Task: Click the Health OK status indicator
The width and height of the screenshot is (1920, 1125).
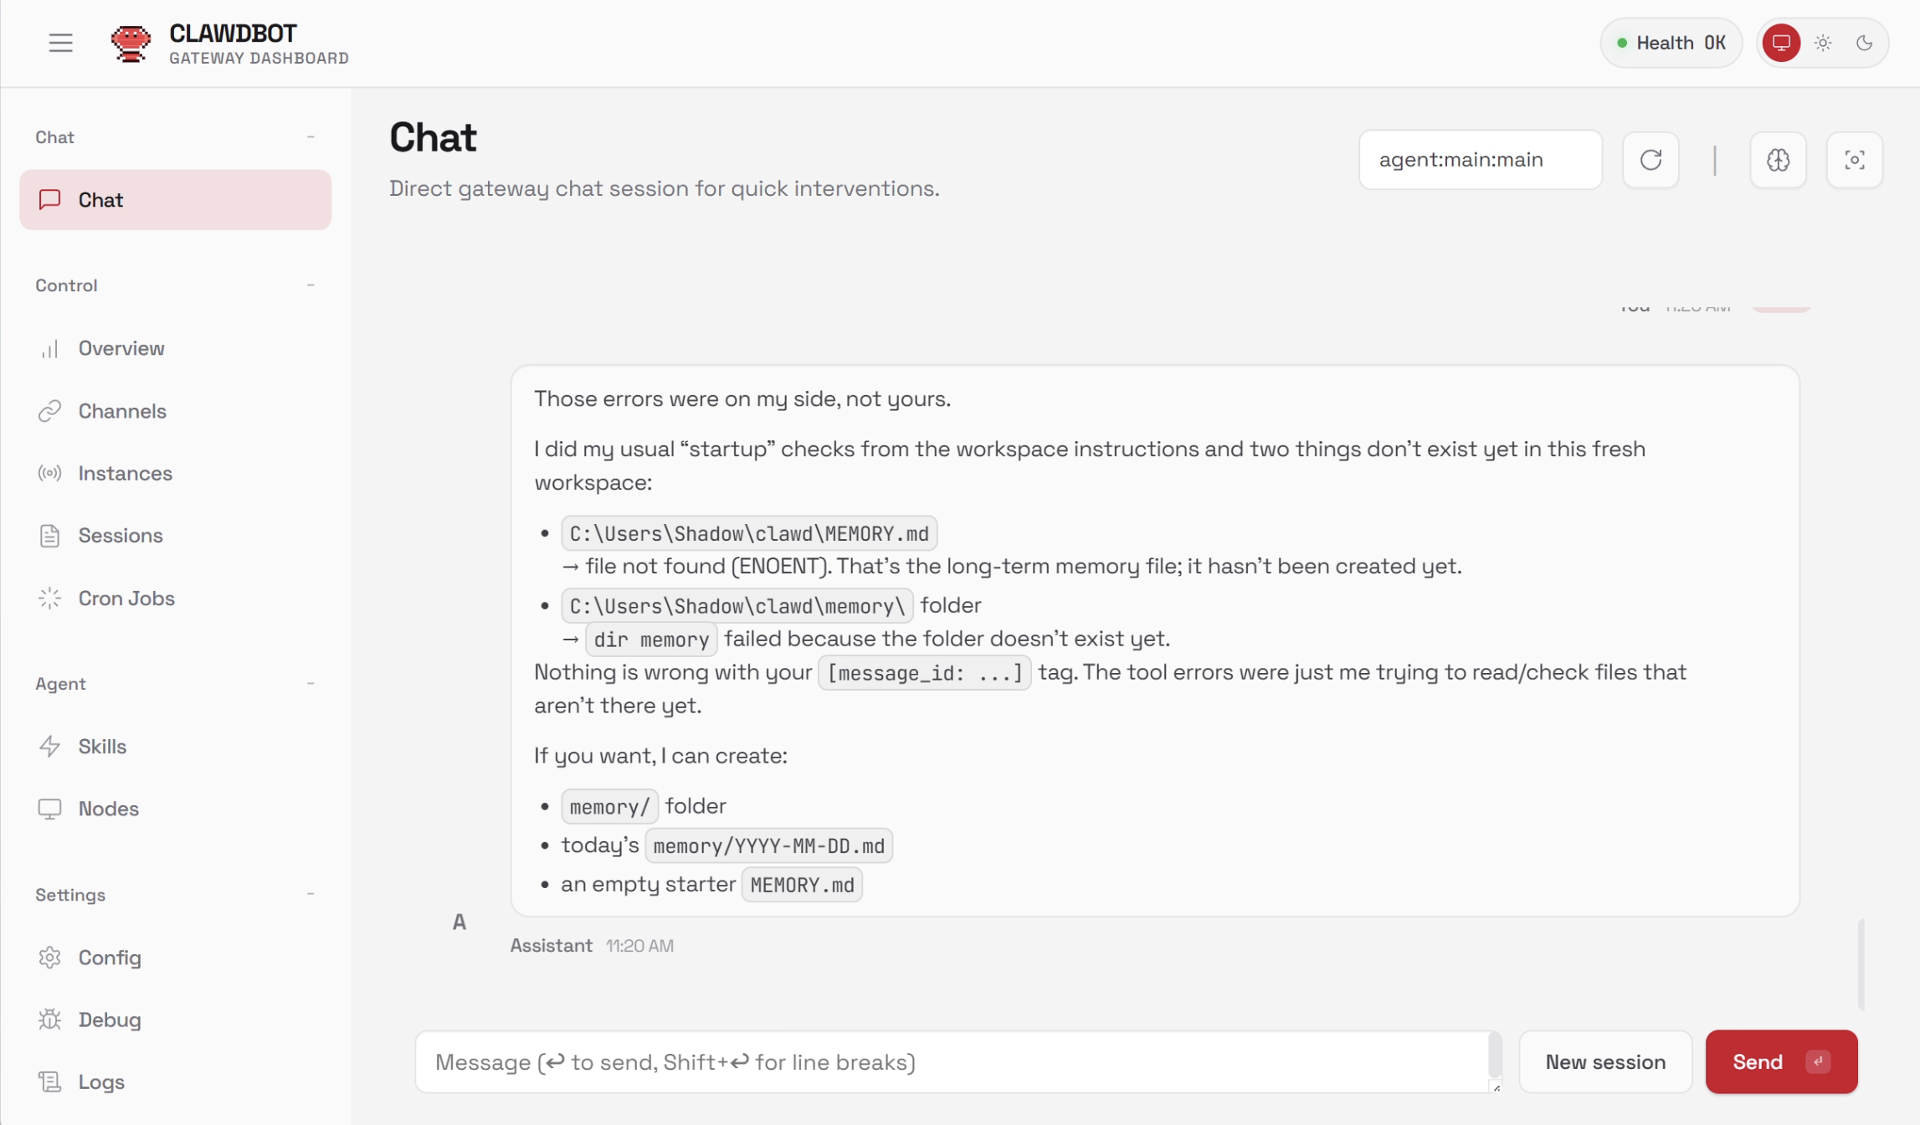Action: coord(1671,43)
